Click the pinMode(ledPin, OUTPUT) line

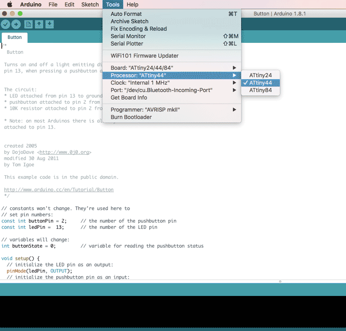(39, 271)
